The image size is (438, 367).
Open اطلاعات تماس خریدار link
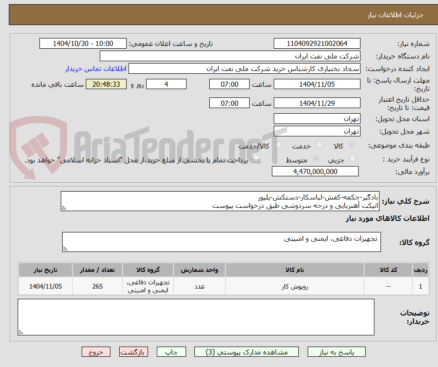coord(96,69)
